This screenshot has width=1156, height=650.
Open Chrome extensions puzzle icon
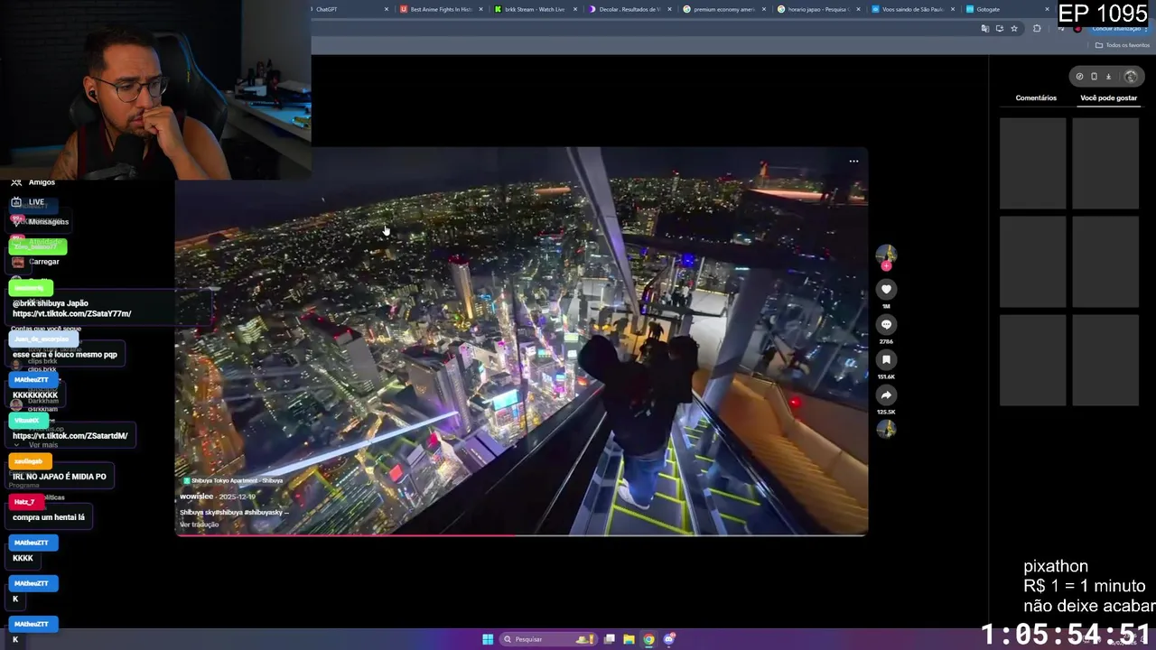point(1037,29)
